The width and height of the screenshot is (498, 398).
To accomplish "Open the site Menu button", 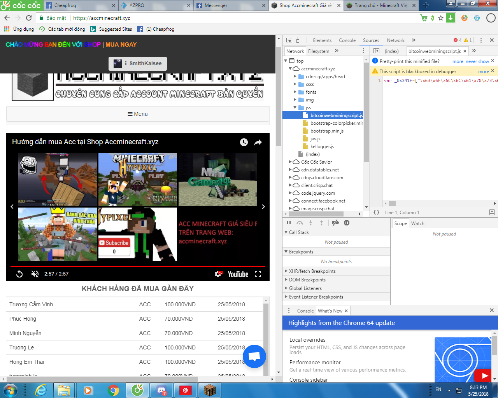I will point(138,114).
